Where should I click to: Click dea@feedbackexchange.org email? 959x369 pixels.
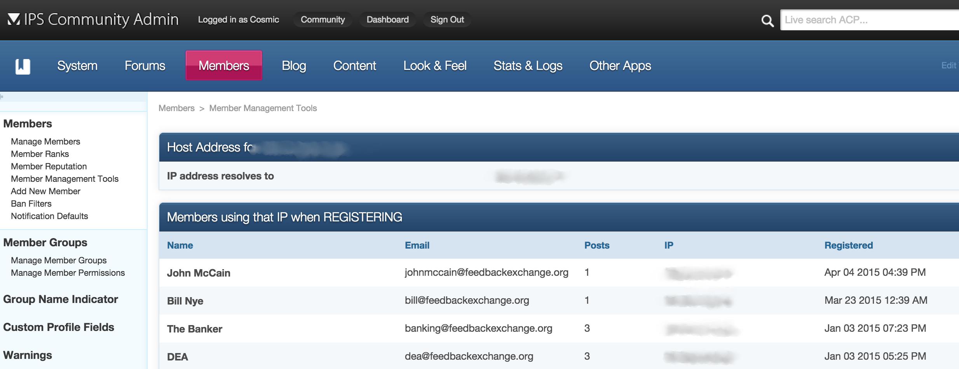(469, 356)
